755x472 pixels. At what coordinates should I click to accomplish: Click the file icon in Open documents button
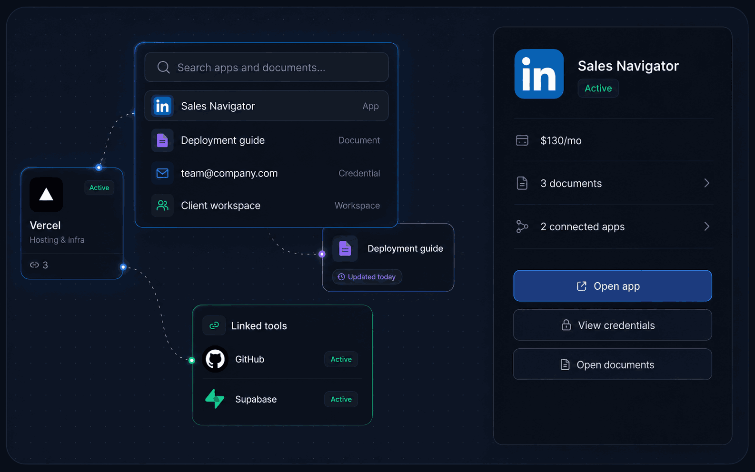tap(565, 364)
